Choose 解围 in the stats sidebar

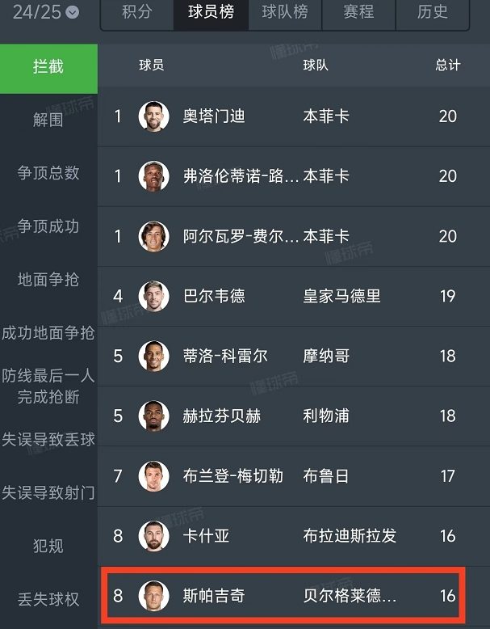tap(48, 120)
